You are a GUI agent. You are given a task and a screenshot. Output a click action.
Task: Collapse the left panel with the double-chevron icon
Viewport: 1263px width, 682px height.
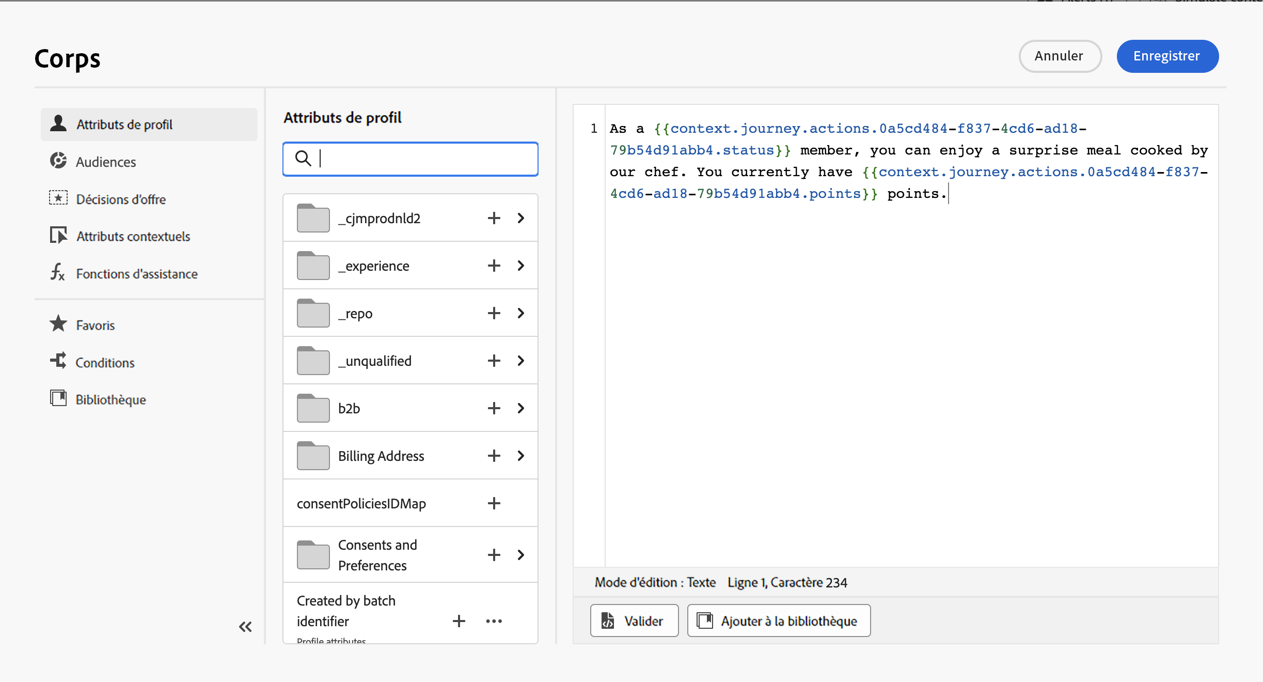click(245, 627)
